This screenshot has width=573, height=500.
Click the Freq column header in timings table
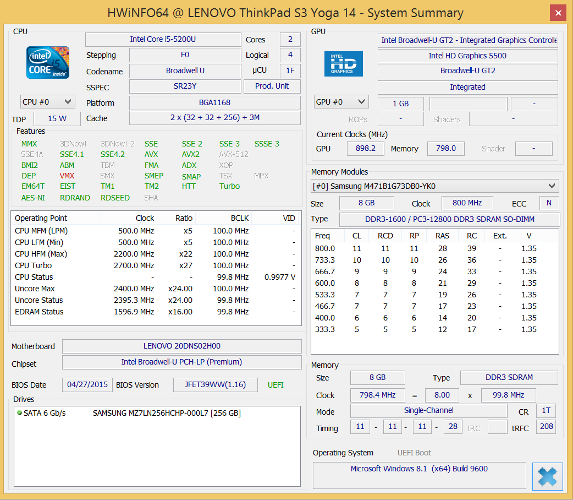(x=328, y=236)
